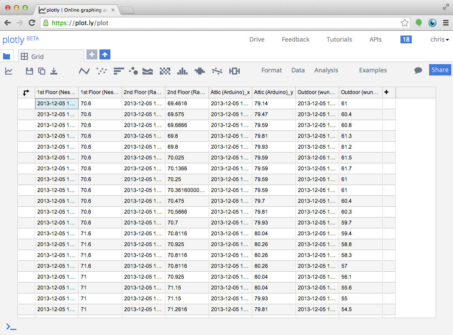
Task: Open the Drive link
Action: tap(257, 39)
